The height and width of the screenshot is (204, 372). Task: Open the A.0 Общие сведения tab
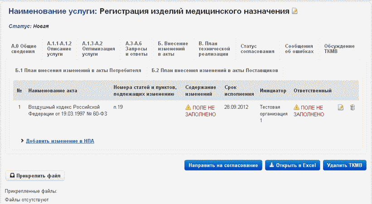tap(24, 49)
